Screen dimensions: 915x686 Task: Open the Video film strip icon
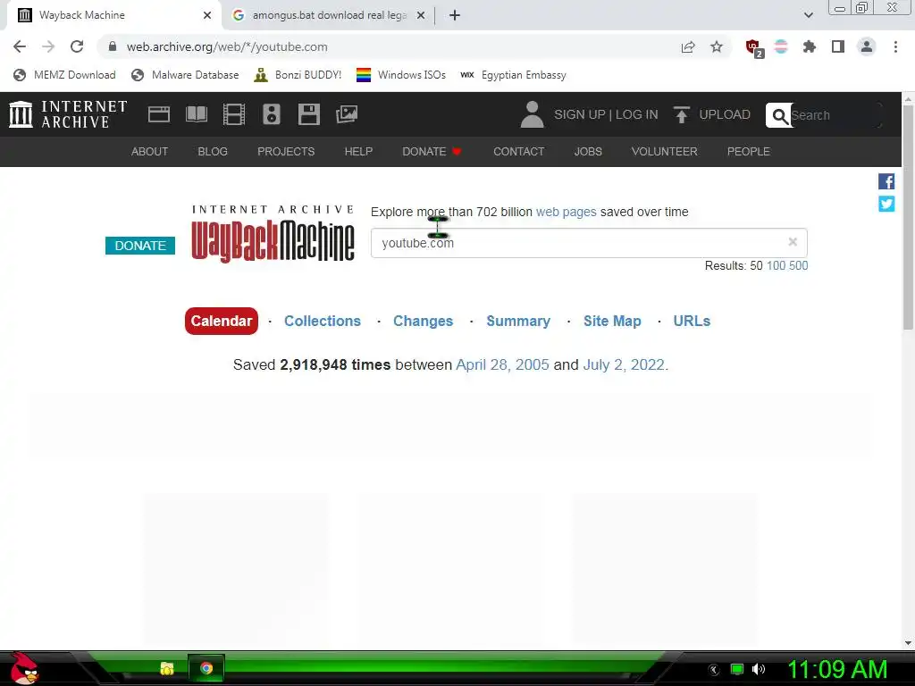pos(234,114)
